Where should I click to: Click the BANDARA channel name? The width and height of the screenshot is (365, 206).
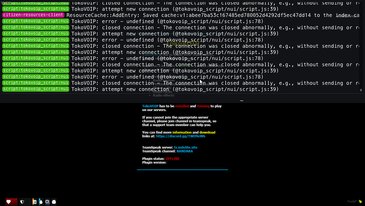point(185,151)
